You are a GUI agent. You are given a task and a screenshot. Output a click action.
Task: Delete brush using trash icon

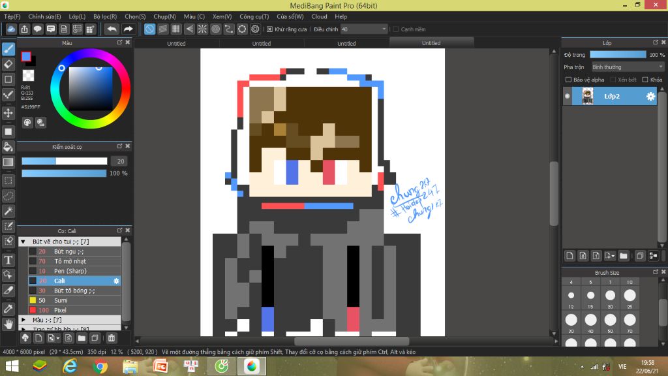(111, 338)
